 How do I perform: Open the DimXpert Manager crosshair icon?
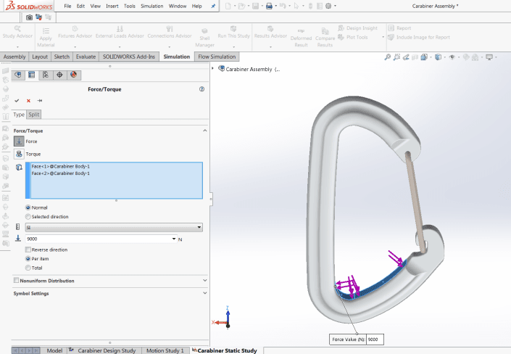59,75
